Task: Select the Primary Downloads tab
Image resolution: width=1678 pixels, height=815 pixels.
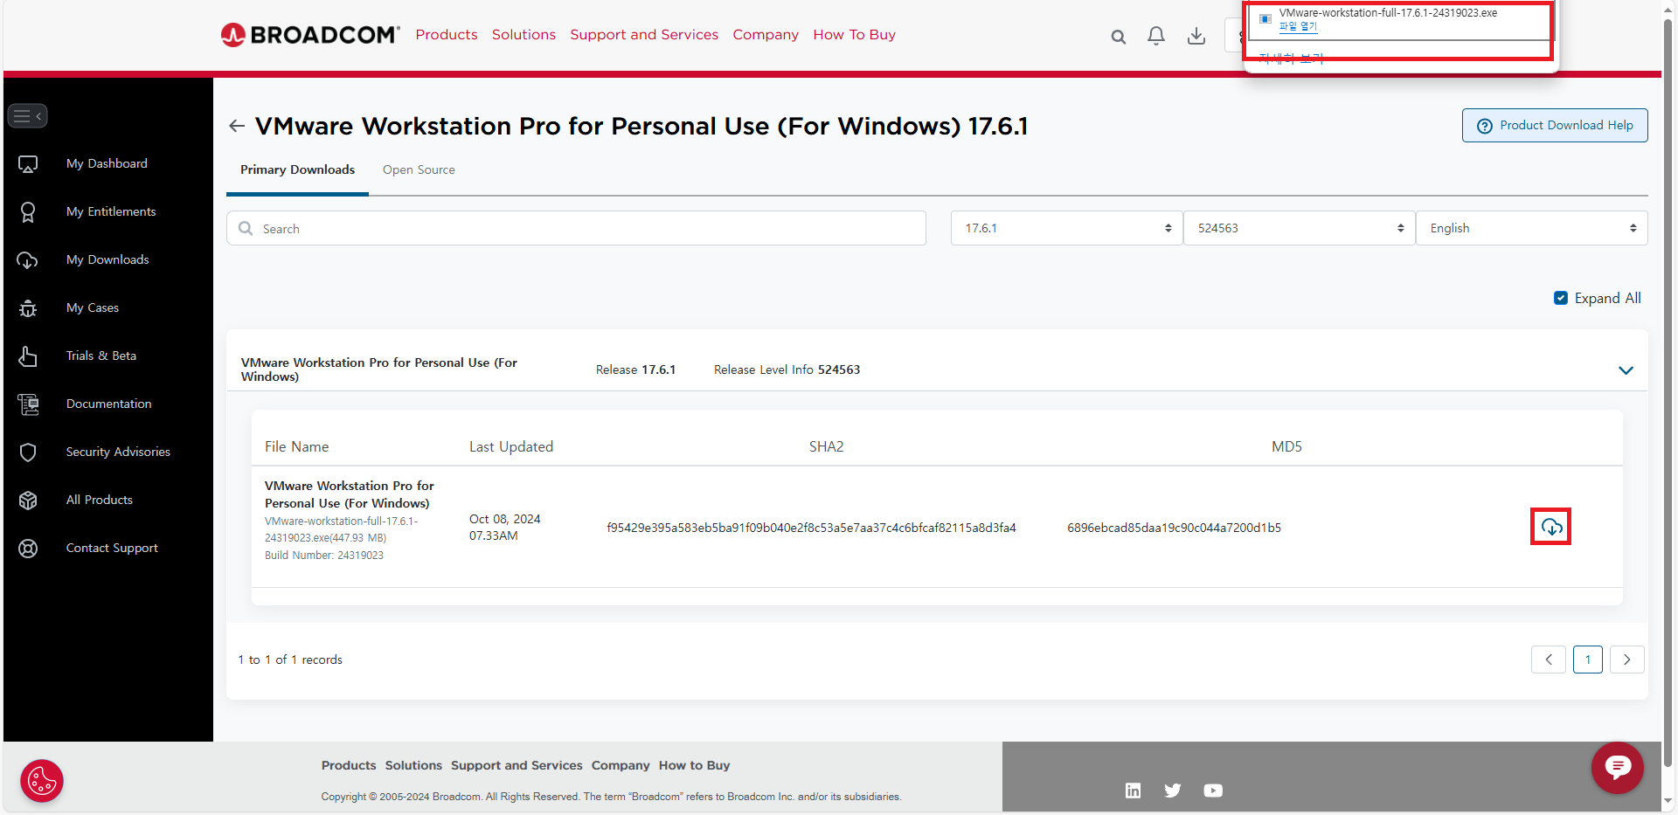Action: 297,169
